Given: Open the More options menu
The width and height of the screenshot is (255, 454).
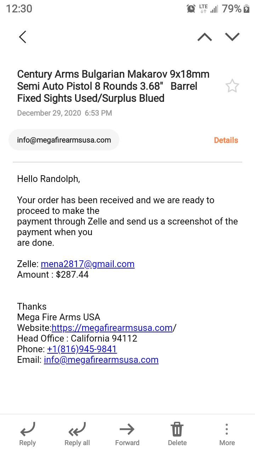Looking at the screenshot, I should coord(227,434).
